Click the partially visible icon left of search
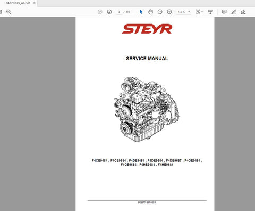Viewport: 255px width, 211px height. 1,12
